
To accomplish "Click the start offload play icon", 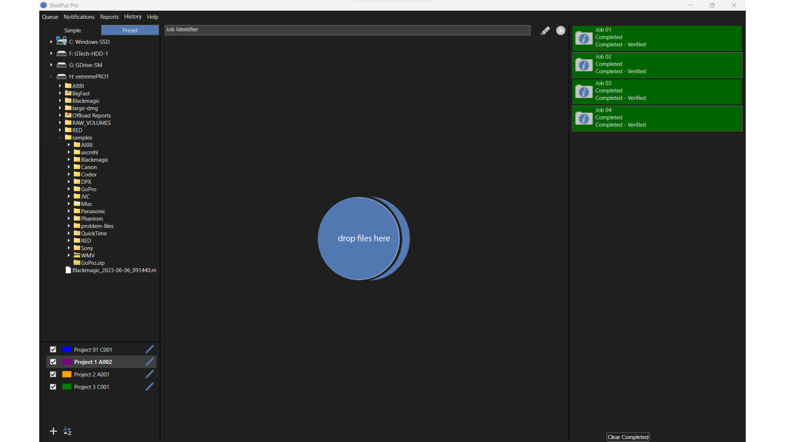I will click(x=561, y=30).
